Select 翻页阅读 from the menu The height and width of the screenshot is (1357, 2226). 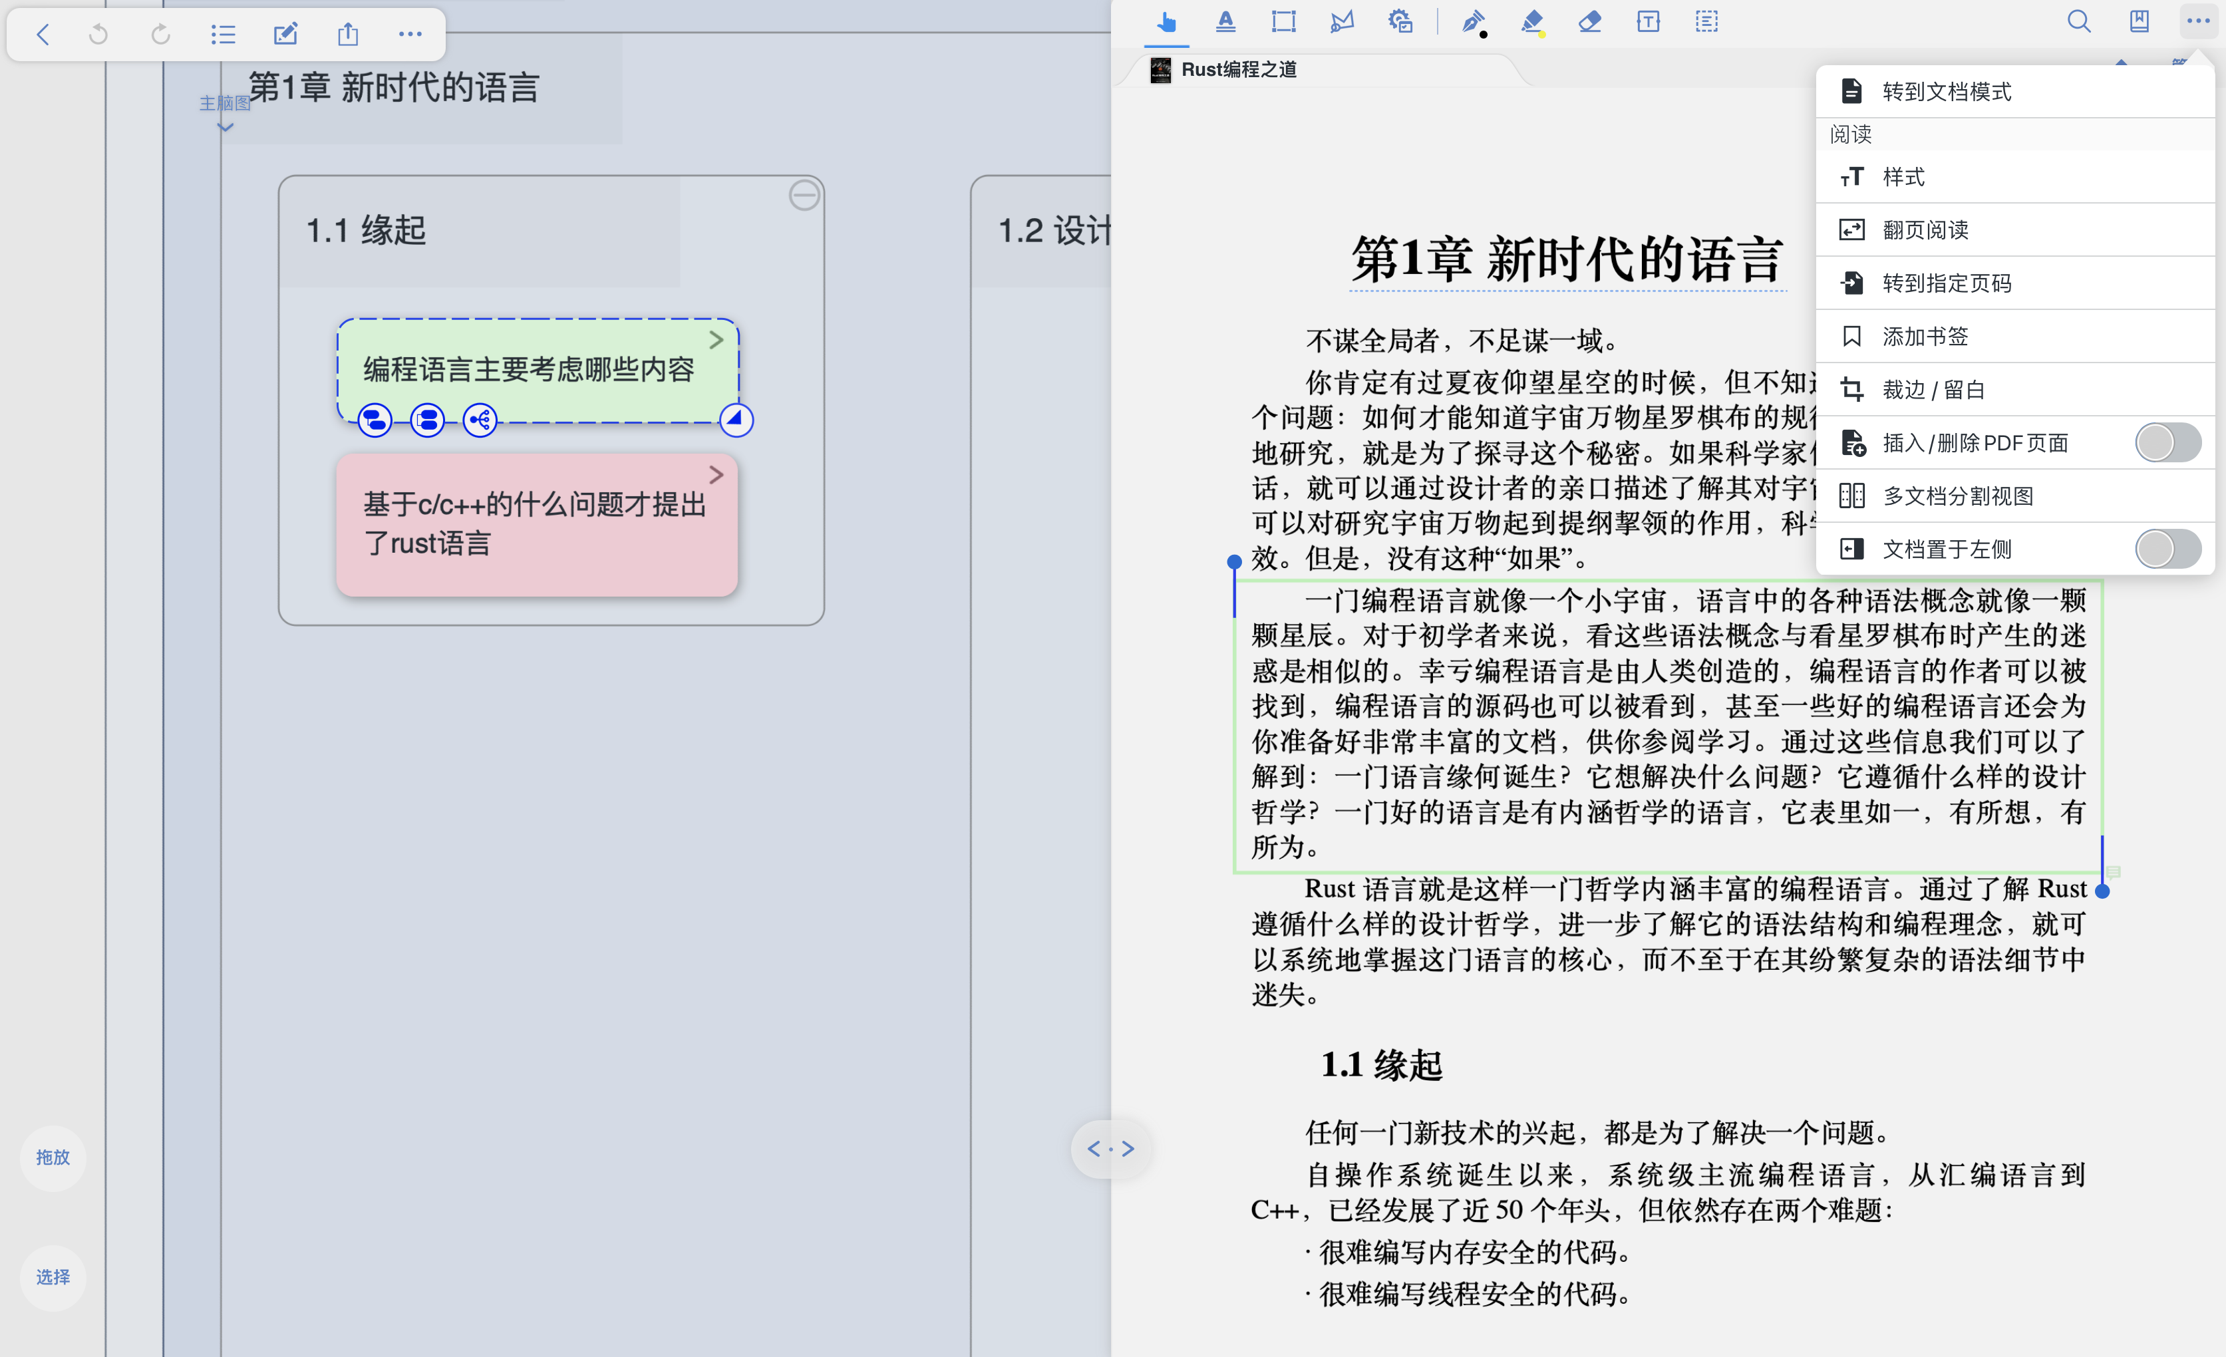[x=1924, y=229]
